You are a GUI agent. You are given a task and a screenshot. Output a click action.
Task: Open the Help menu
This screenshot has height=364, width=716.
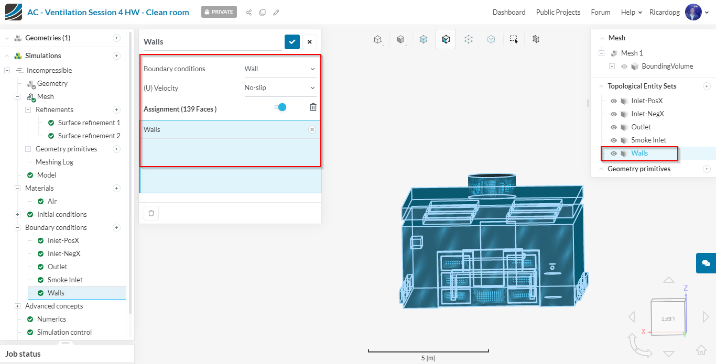tap(631, 12)
